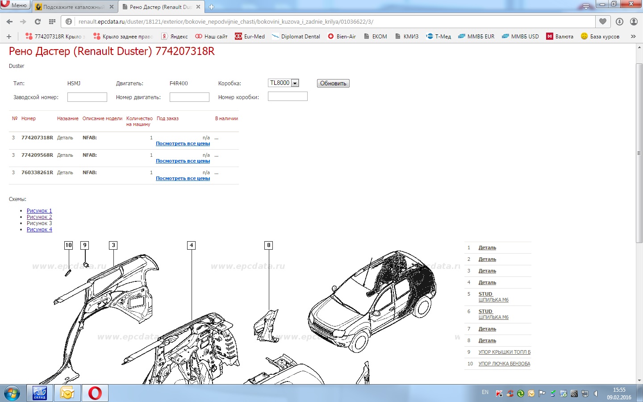Open the Валюта bookmark
Screen dimensions: 643x402
560,36
